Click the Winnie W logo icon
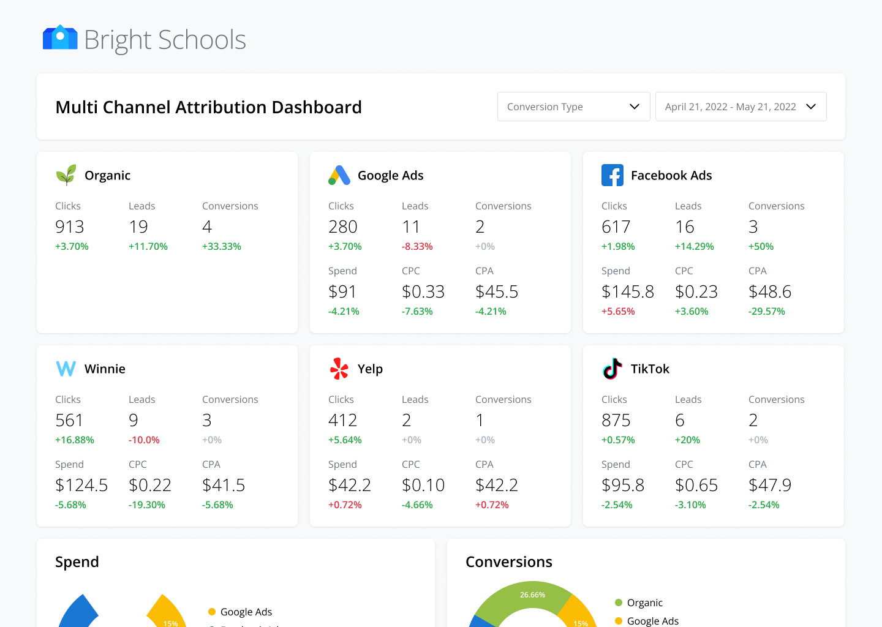Screen dimensions: 882x627 pyautogui.click(x=66, y=369)
